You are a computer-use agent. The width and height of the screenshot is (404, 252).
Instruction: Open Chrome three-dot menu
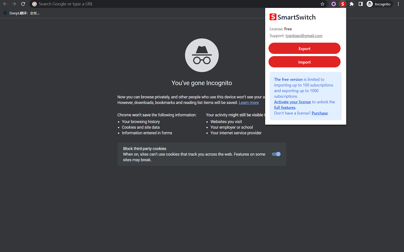pyautogui.click(x=398, y=4)
